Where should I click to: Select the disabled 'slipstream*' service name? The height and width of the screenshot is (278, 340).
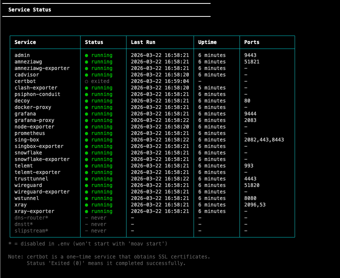click(31, 231)
